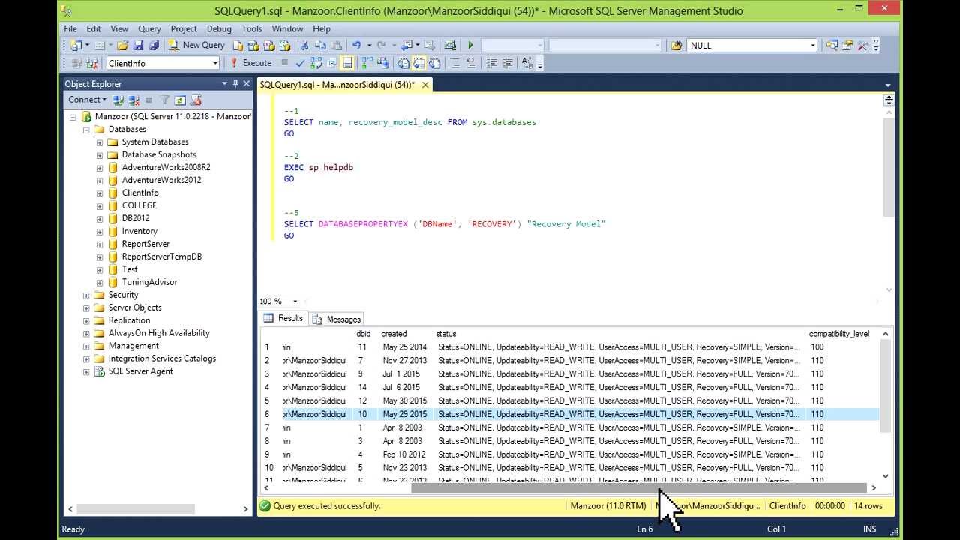
Task: Increase the indent of selected lines
Action: 507,63
